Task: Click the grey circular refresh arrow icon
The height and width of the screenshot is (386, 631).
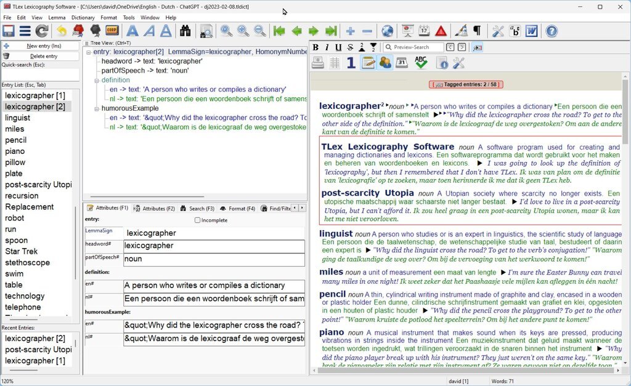Action: 42,31
